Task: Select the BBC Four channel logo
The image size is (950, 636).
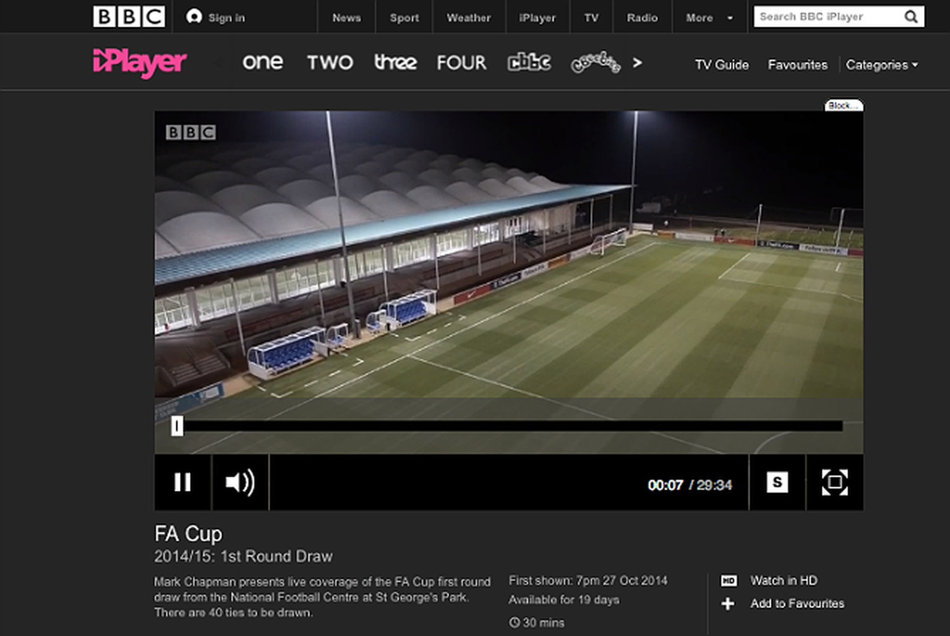Action: 461,62
